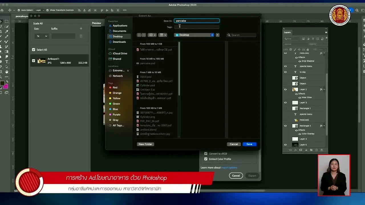Swap foreground and background colors arrow
This screenshot has height=205, width=365.
coord(7,82)
